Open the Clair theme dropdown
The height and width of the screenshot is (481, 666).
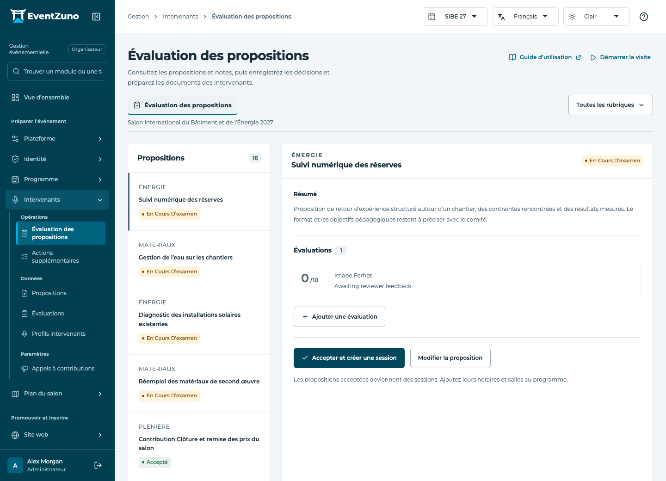596,17
